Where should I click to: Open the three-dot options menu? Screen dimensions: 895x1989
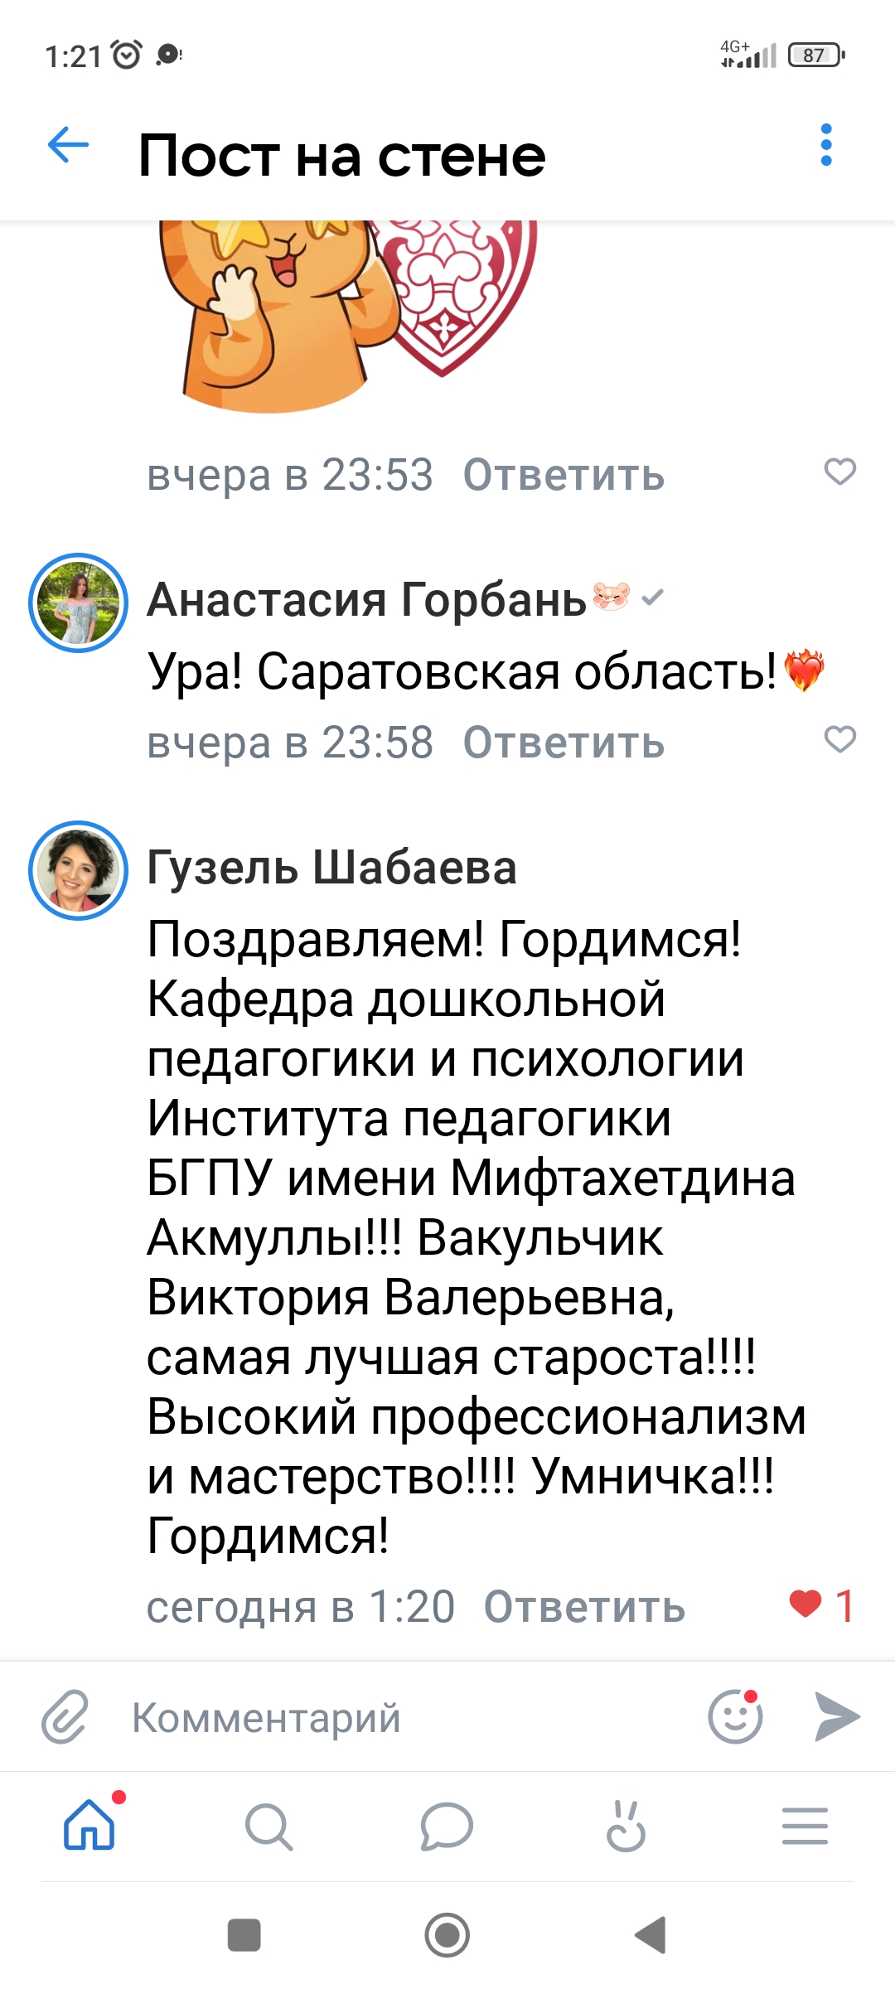[x=825, y=146]
